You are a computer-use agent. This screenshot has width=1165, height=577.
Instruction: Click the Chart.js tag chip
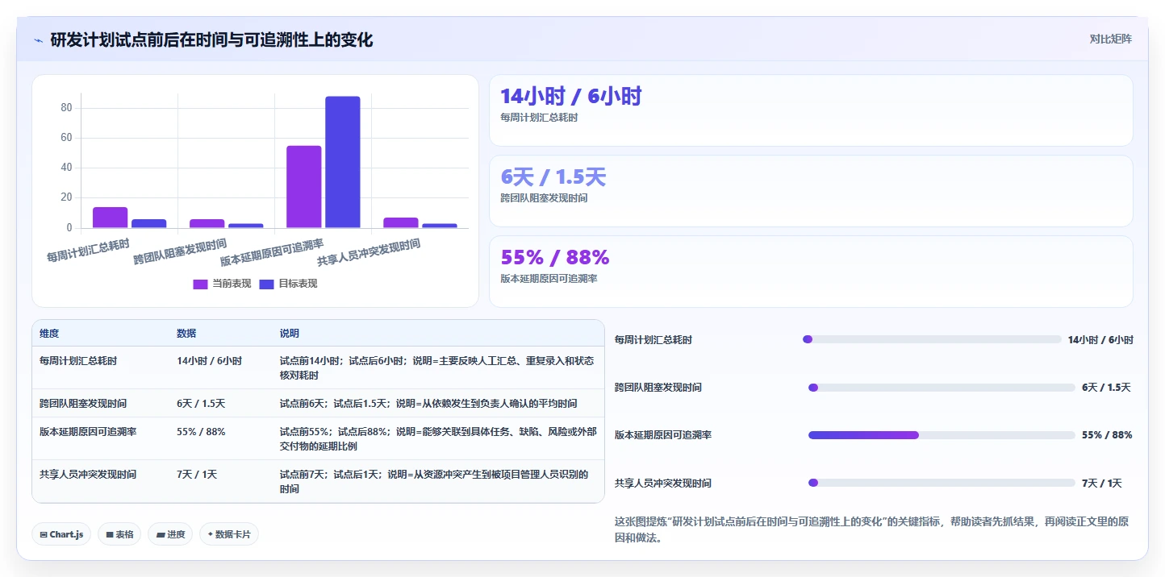[x=61, y=534]
